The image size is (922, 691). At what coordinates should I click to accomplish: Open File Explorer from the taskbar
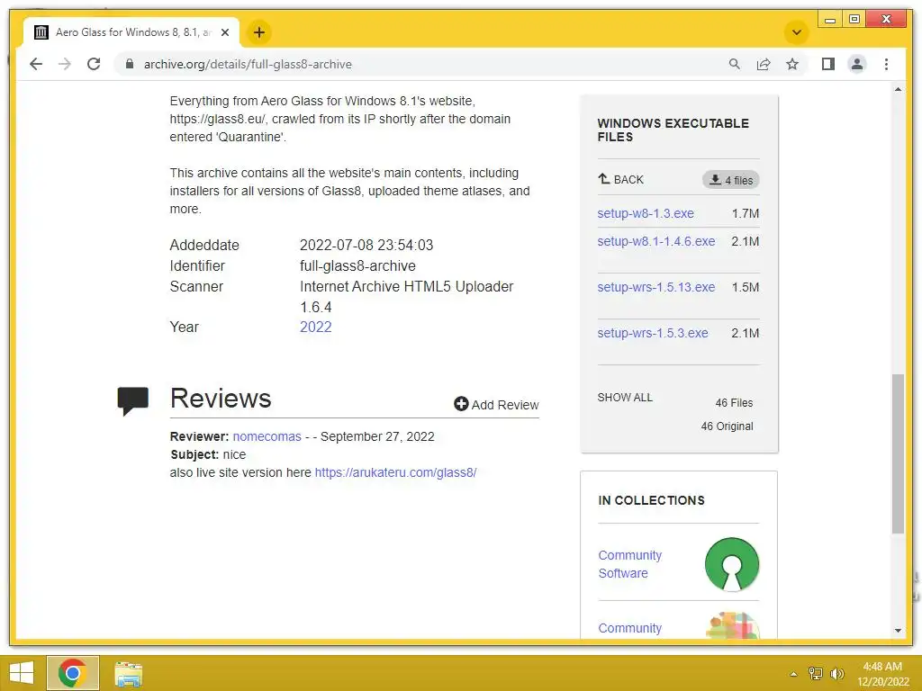click(128, 674)
